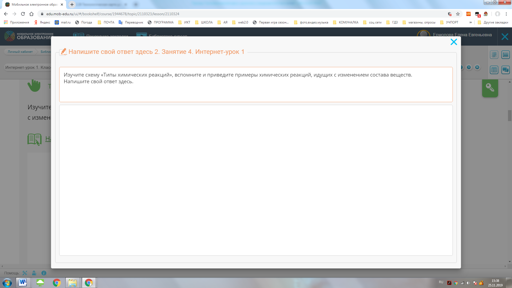This screenshot has width=512, height=288.
Task: Click the green key icon button
Action: (490, 88)
